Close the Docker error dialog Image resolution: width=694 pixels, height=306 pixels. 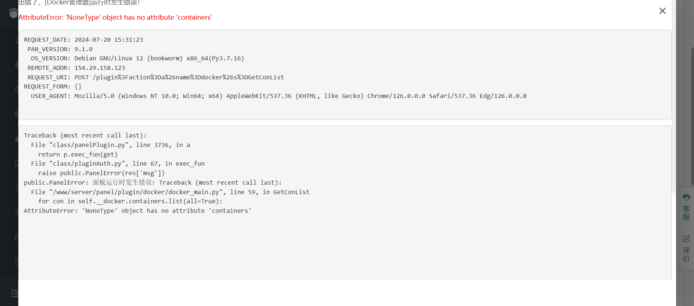662,11
